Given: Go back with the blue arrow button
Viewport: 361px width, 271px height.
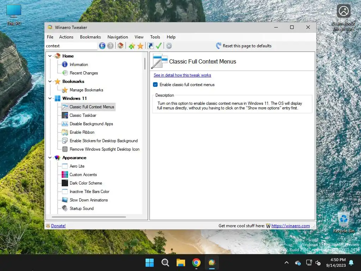Looking at the screenshot, I should pyautogui.click(x=102, y=46).
